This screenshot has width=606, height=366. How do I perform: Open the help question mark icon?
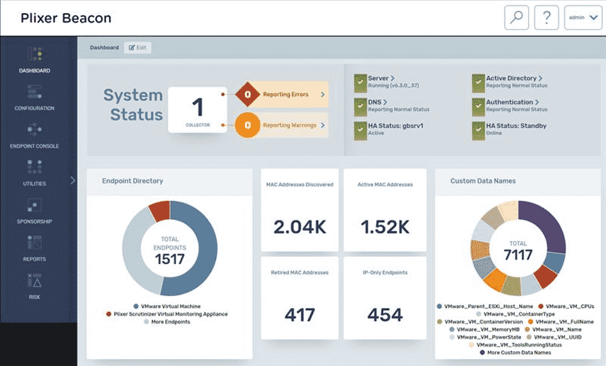click(x=546, y=18)
